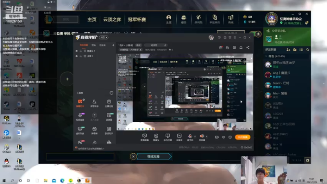Toggle visibility of 全屏 1 source
Viewport: 327px width, 184px height.
coord(76,56)
